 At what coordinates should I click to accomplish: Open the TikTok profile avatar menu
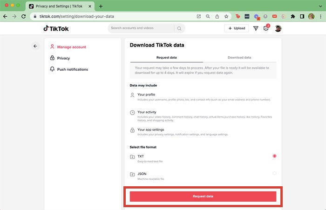click(x=278, y=28)
